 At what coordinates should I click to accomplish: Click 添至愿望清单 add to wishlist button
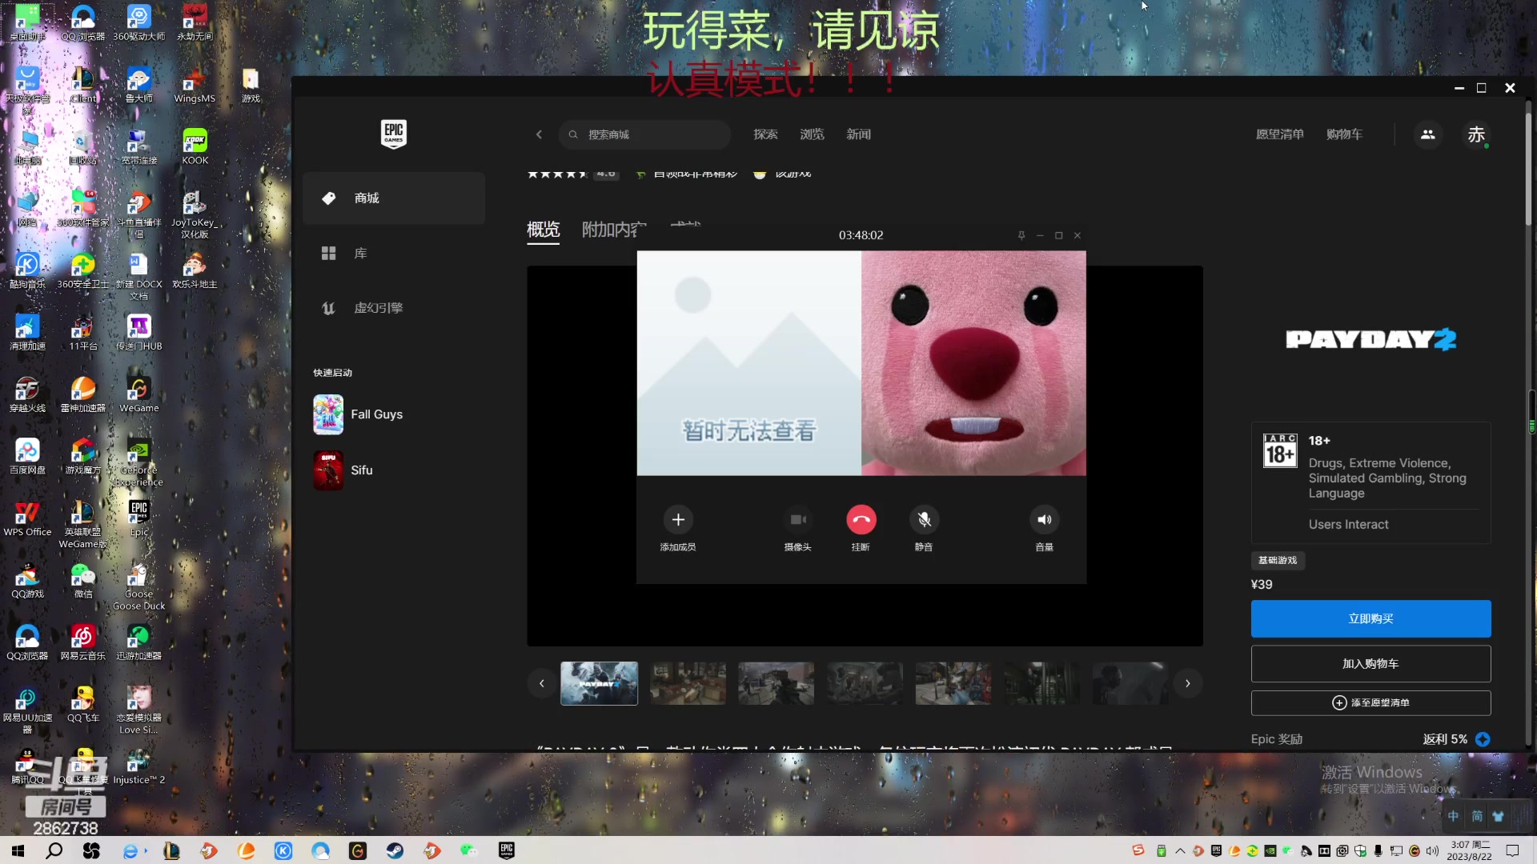click(x=1370, y=702)
